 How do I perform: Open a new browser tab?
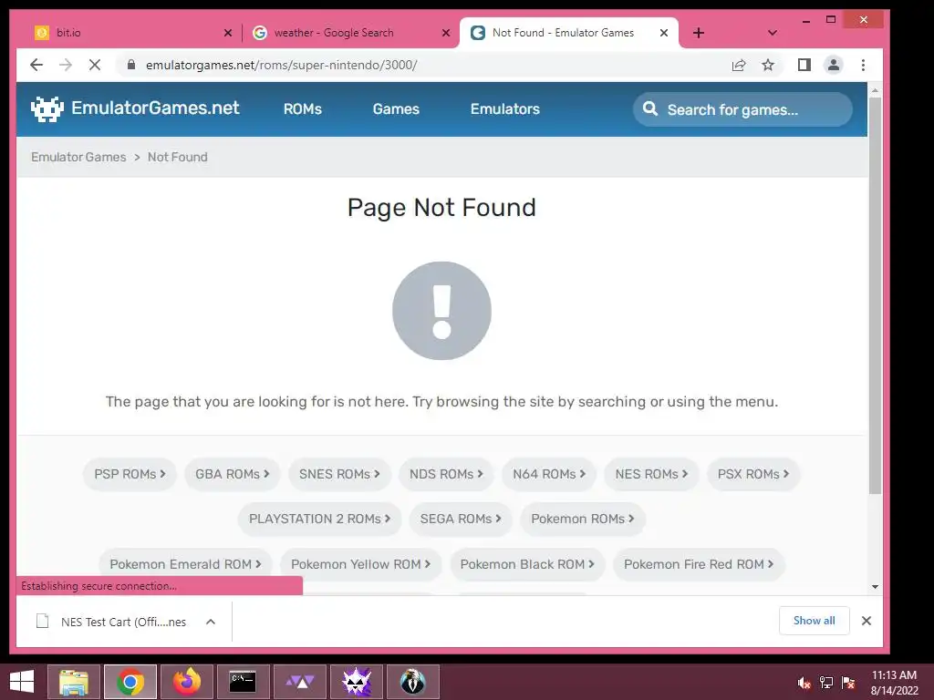(x=699, y=33)
